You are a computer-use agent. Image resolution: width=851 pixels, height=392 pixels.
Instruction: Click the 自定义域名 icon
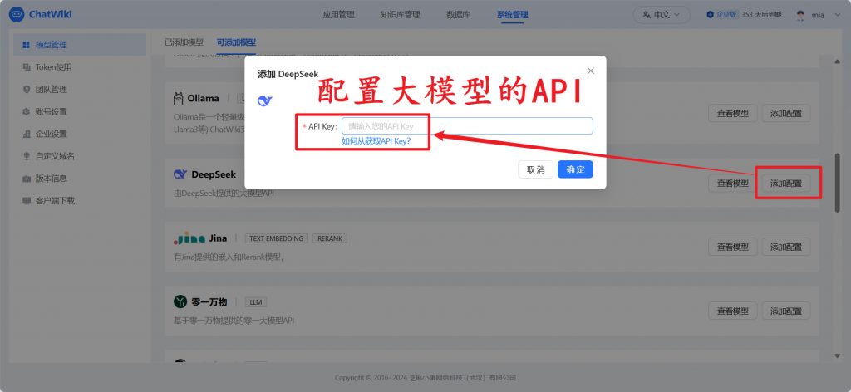(26, 156)
